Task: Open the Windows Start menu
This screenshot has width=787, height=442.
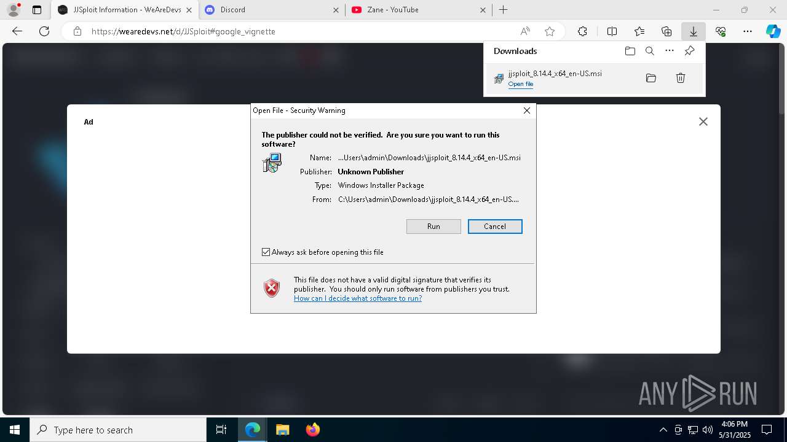Action: click(15, 430)
